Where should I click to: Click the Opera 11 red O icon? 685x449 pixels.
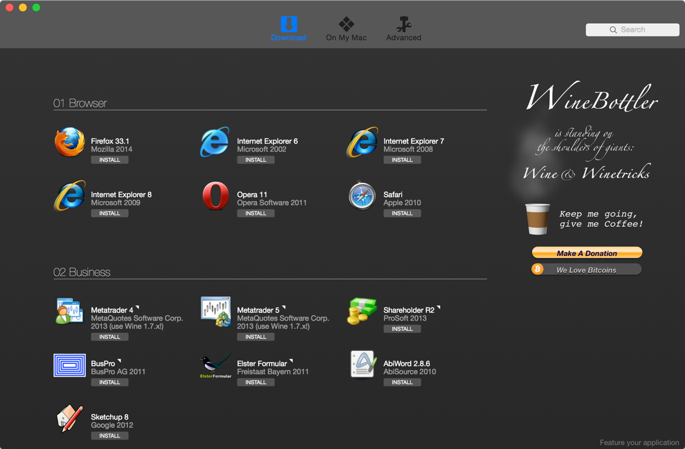coord(216,195)
